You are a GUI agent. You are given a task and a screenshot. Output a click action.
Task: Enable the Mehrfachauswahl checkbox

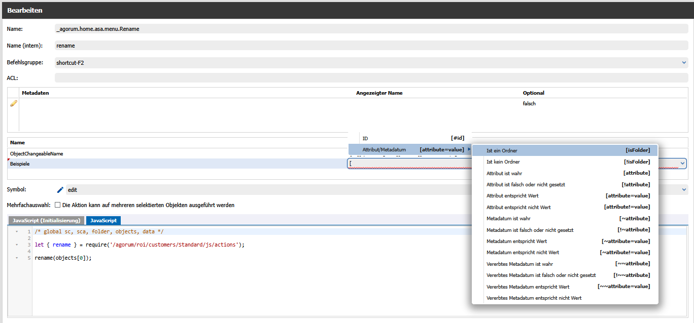[57, 206]
